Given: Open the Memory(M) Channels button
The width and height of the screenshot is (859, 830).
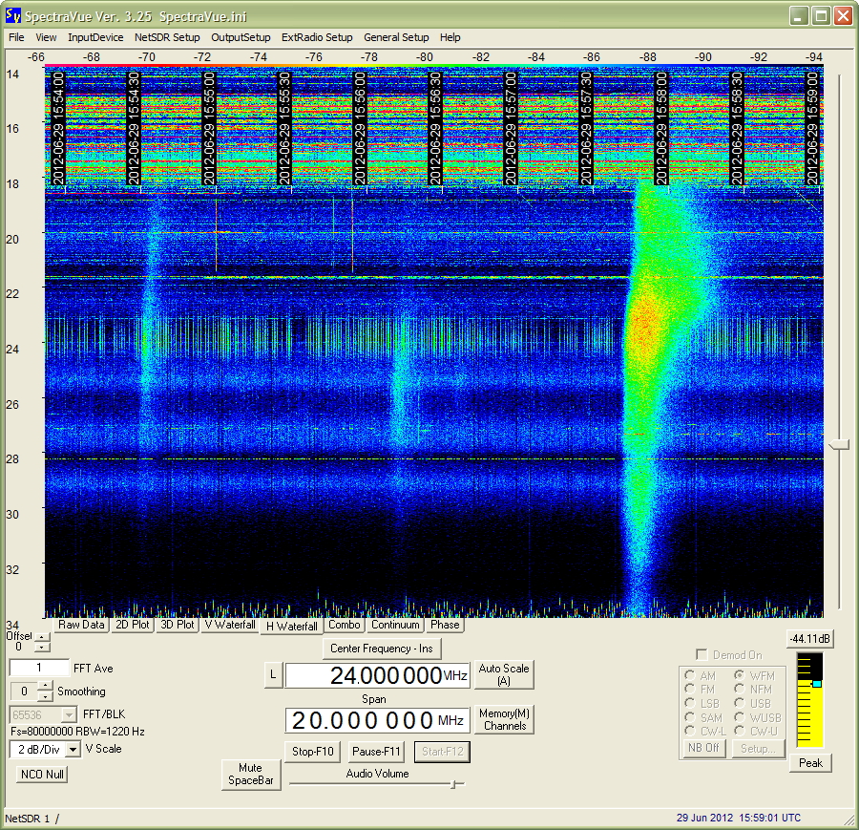Looking at the screenshot, I should click(x=504, y=720).
